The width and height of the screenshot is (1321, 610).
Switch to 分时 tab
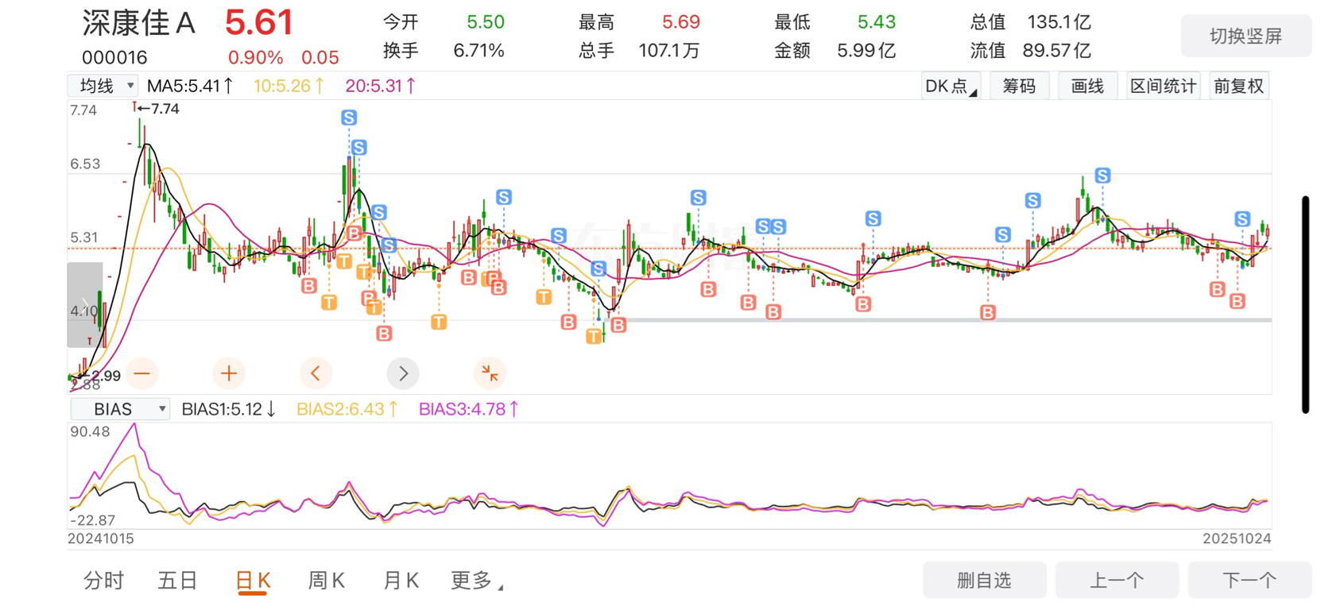tap(103, 581)
